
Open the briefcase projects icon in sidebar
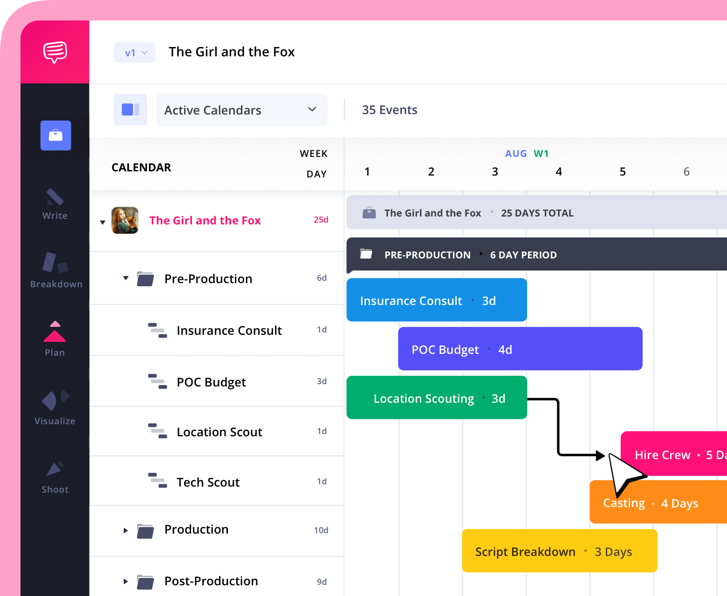(55, 135)
